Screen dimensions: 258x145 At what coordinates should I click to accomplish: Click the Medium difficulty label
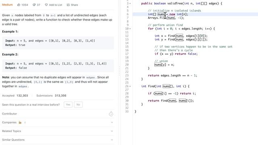7,5
